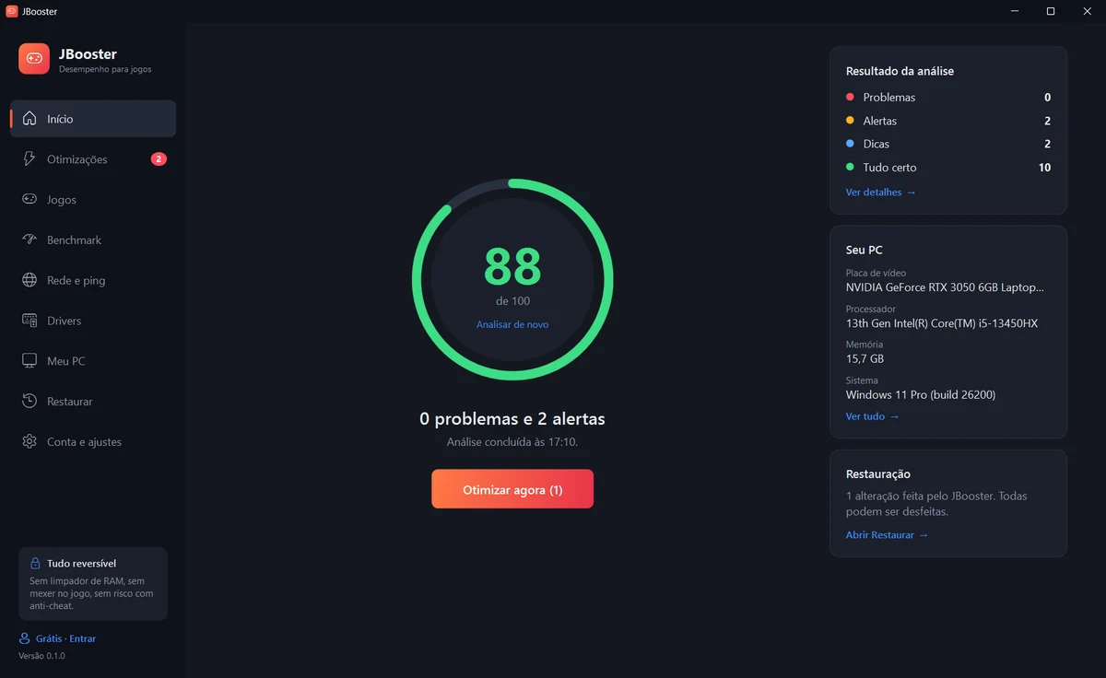Screen dimensions: 1106x678
Task: Click the Versão 0.1.0 text
Action: click(x=42, y=656)
